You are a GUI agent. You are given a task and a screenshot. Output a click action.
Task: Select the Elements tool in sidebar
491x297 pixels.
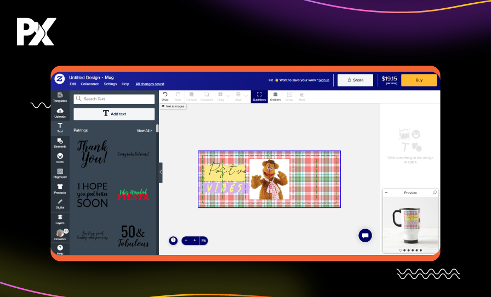(x=60, y=143)
